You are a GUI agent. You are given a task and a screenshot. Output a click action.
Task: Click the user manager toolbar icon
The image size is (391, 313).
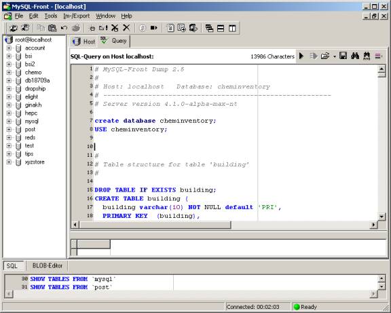point(193,28)
